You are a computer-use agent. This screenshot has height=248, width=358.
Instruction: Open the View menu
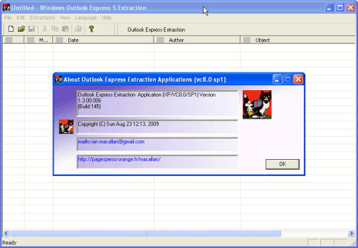click(x=65, y=18)
